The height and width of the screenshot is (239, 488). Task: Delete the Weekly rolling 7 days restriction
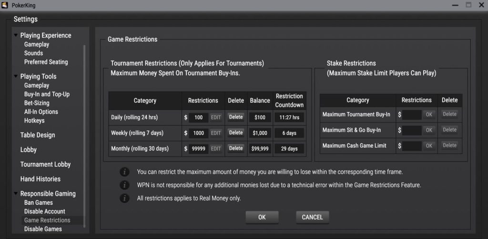[x=235, y=133]
